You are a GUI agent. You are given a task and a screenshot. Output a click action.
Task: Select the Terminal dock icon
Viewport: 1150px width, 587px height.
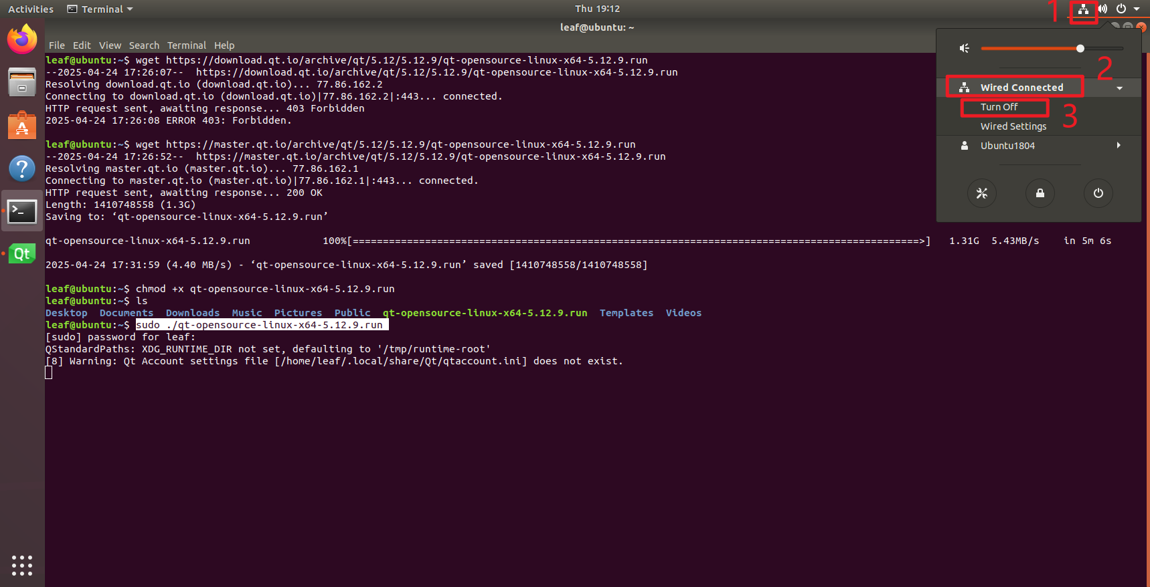coord(22,211)
